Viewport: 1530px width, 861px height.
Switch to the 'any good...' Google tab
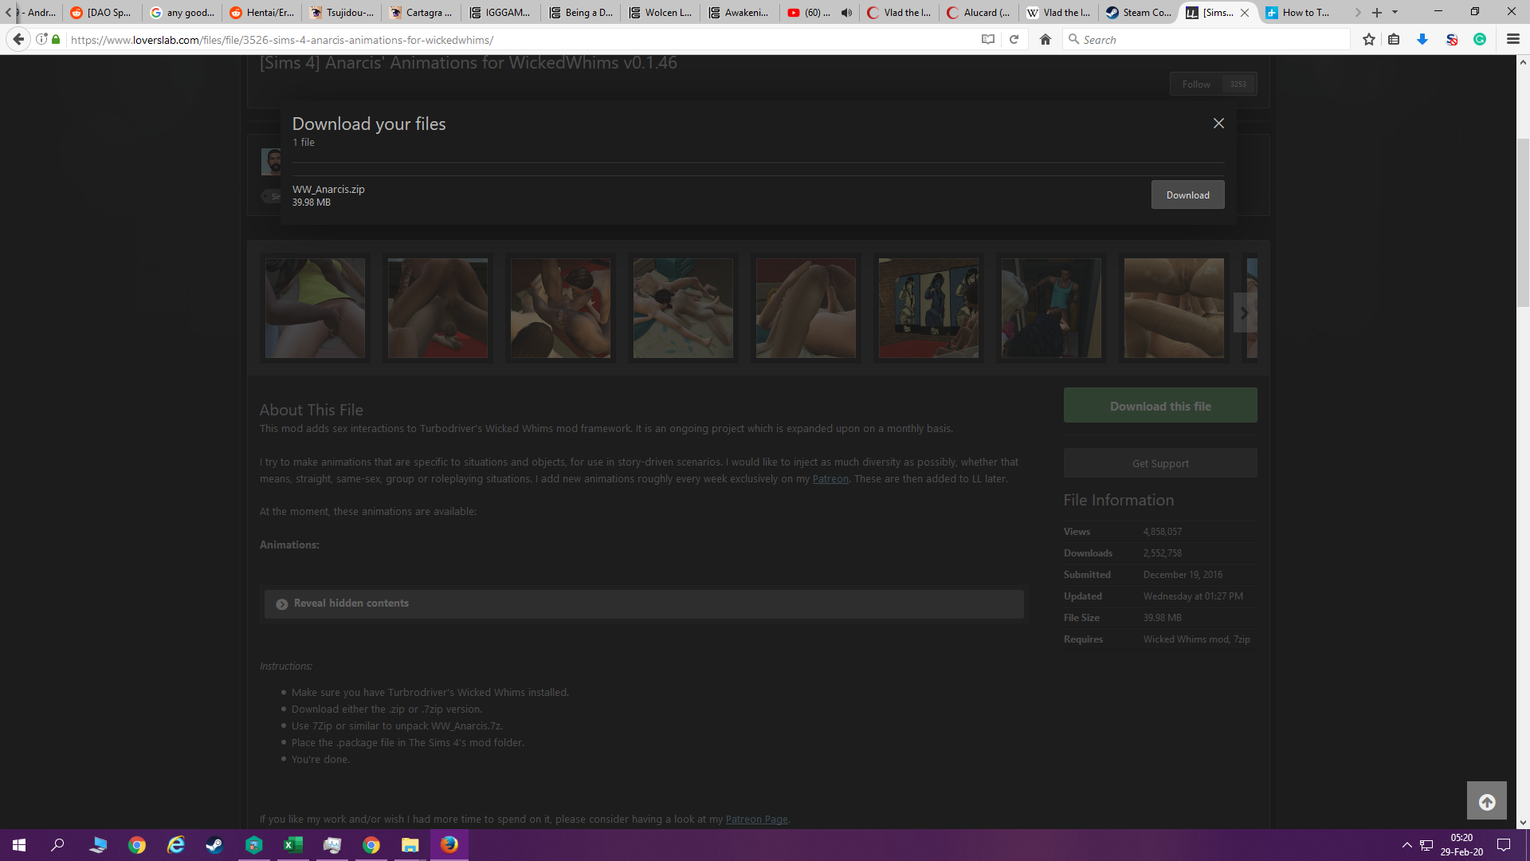[x=182, y=12]
